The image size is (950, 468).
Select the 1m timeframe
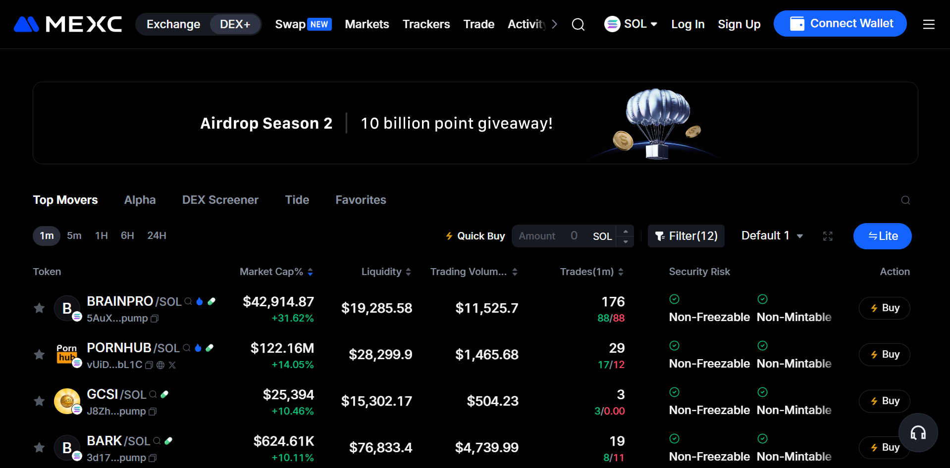(47, 236)
